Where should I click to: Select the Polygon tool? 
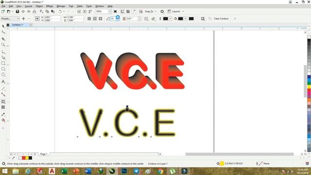pos(3,74)
